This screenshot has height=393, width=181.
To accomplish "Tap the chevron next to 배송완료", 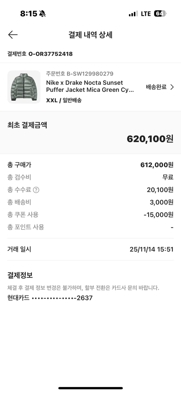I will click(172, 87).
